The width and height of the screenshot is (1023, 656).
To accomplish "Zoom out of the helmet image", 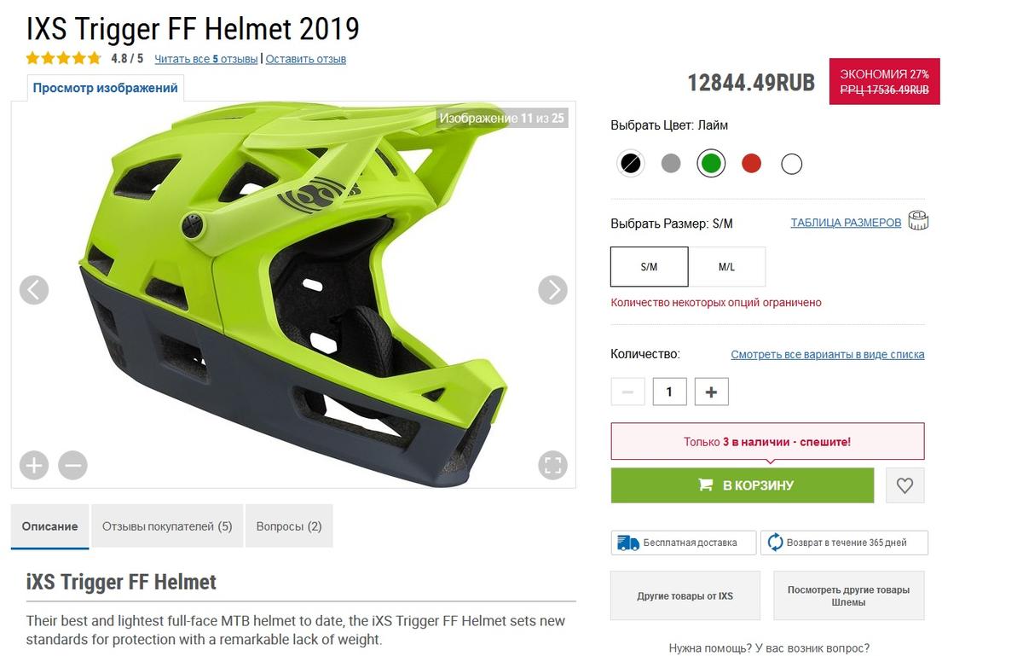I will click(73, 465).
